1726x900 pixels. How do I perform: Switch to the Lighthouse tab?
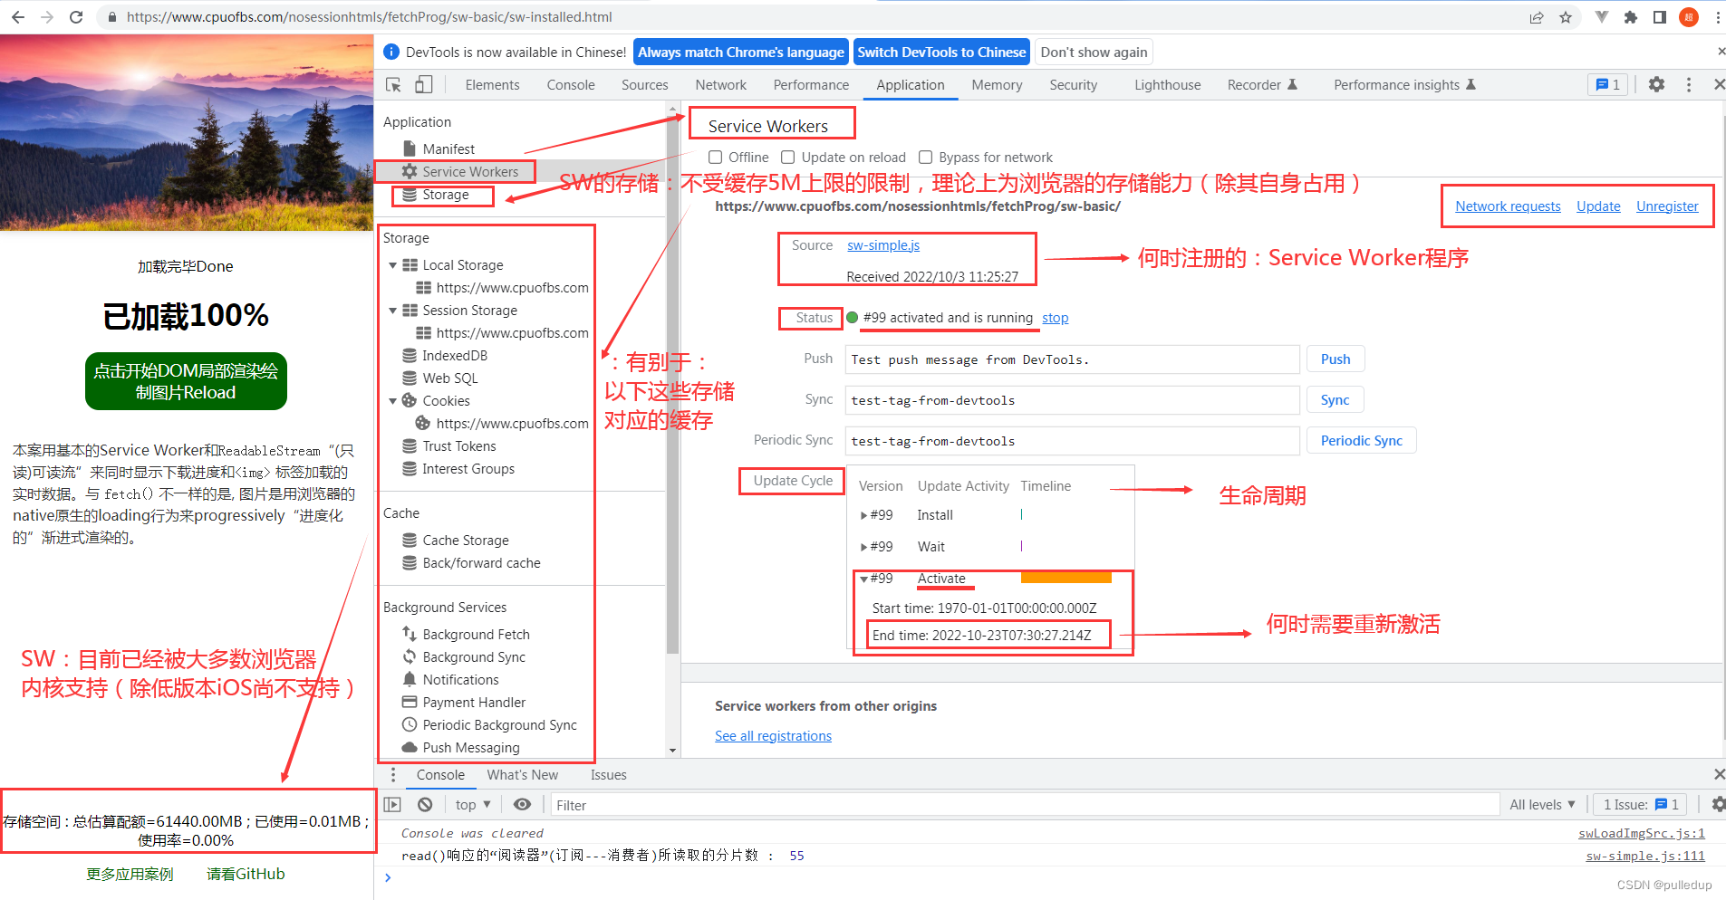click(x=1167, y=84)
